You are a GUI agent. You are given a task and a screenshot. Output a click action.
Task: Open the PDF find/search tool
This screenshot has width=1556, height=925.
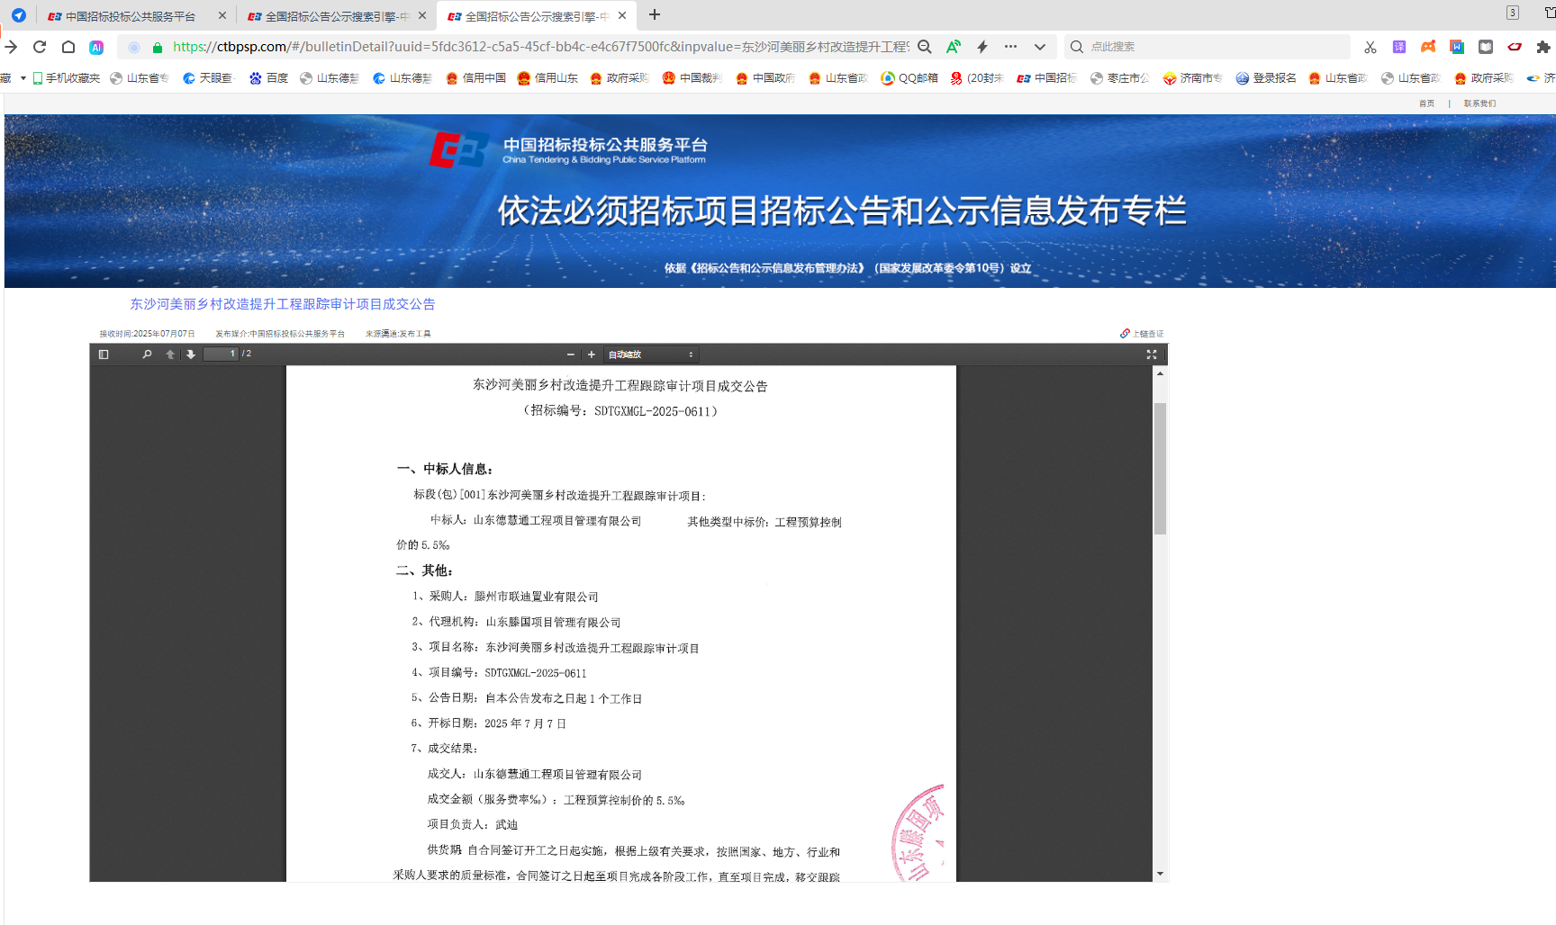147,354
